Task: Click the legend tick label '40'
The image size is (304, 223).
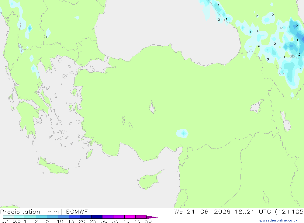Action: [126, 221]
